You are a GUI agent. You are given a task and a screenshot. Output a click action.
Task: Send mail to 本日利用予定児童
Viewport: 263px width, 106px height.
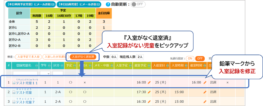click(28, 4)
